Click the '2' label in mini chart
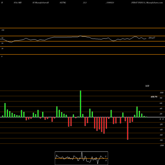This screenshot has height=165, width=165. coord(106,156)
